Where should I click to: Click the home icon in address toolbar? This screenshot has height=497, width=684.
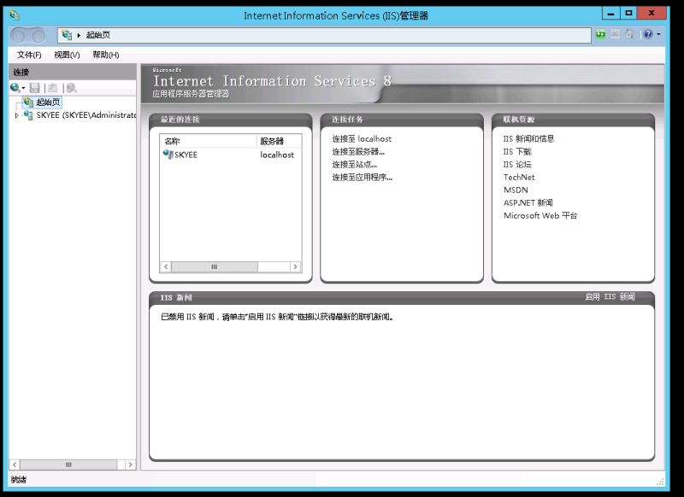629,34
